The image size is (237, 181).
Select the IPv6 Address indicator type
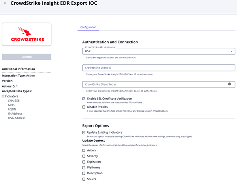coord(17,118)
